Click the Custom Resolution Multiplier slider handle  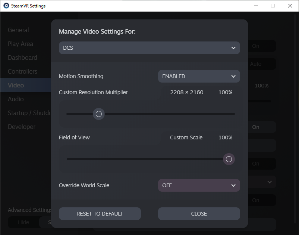point(98,114)
